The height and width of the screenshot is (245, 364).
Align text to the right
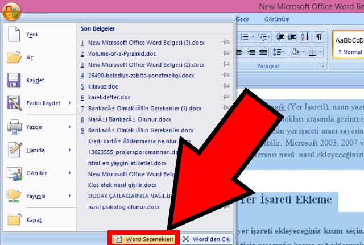(x=251, y=52)
